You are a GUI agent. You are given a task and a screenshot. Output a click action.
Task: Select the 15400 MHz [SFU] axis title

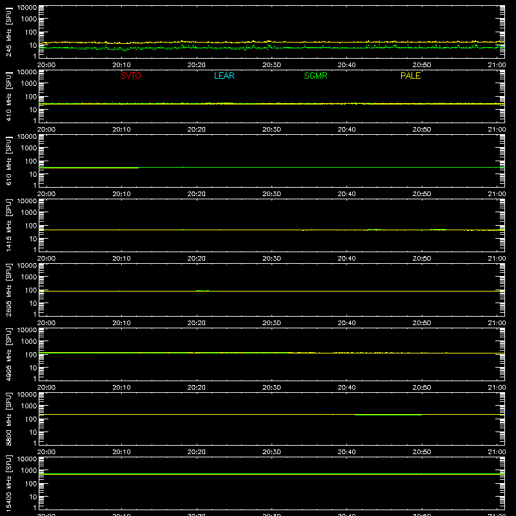pyautogui.click(x=8, y=483)
